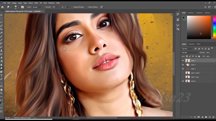
Task: Select the Rectangle shape tool
Action: [1, 86]
